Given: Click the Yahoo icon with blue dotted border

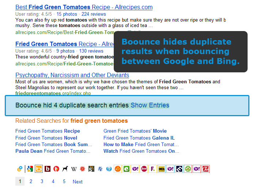Looking at the screenshot, I should 170,169.
